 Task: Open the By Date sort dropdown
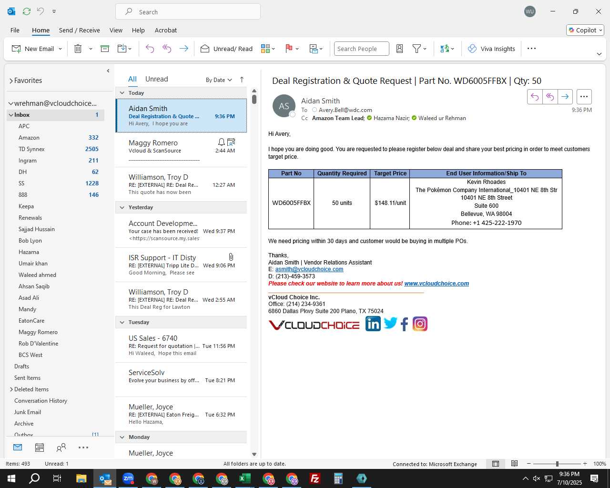pos(219,80)
